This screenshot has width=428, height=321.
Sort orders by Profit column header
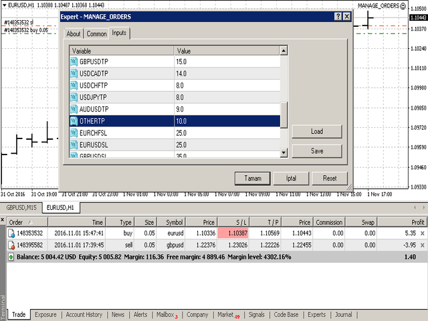pos(401,222)
